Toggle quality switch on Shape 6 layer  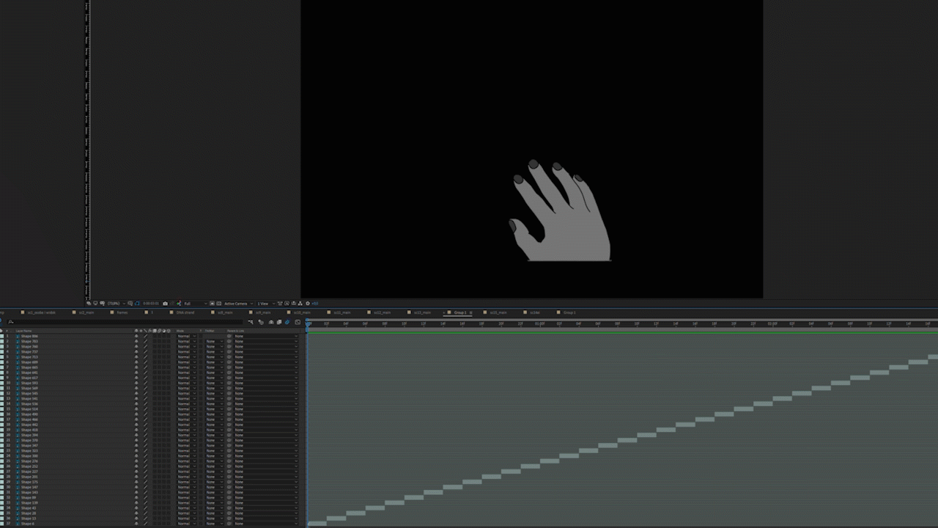tap(145, 524)
